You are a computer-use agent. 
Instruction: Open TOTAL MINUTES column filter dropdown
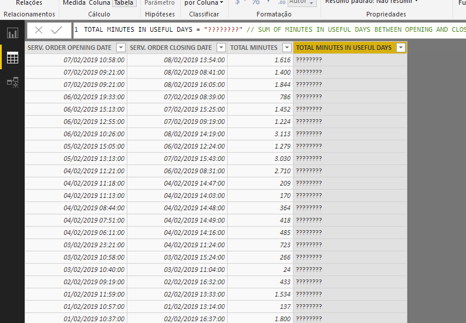coord(287,48)
